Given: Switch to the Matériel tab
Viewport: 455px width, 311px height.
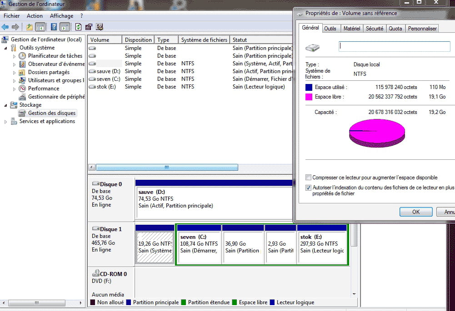Looking at the screenshot, I should (x=352, y=29).
